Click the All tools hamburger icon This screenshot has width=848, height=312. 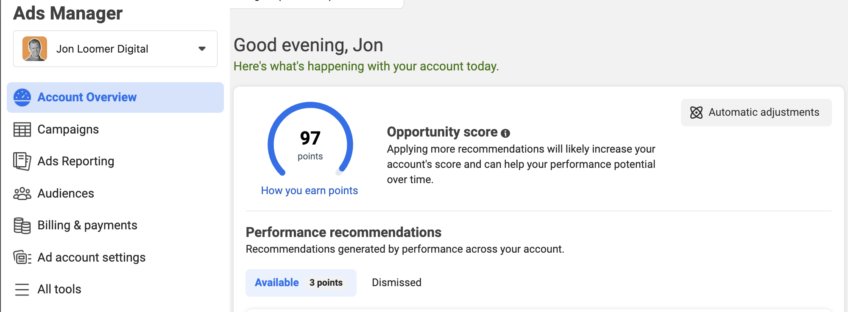click(x=22, y=290)
